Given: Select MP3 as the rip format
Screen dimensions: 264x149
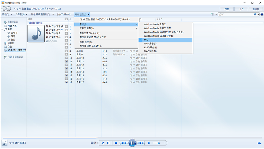Looking at the screenshot, I should pyautogui.click(x=166, y=40).
